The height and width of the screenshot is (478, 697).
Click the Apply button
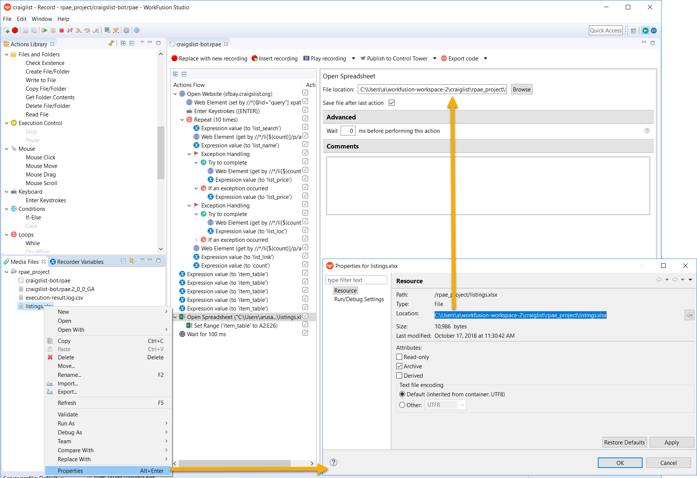(672, 442)
